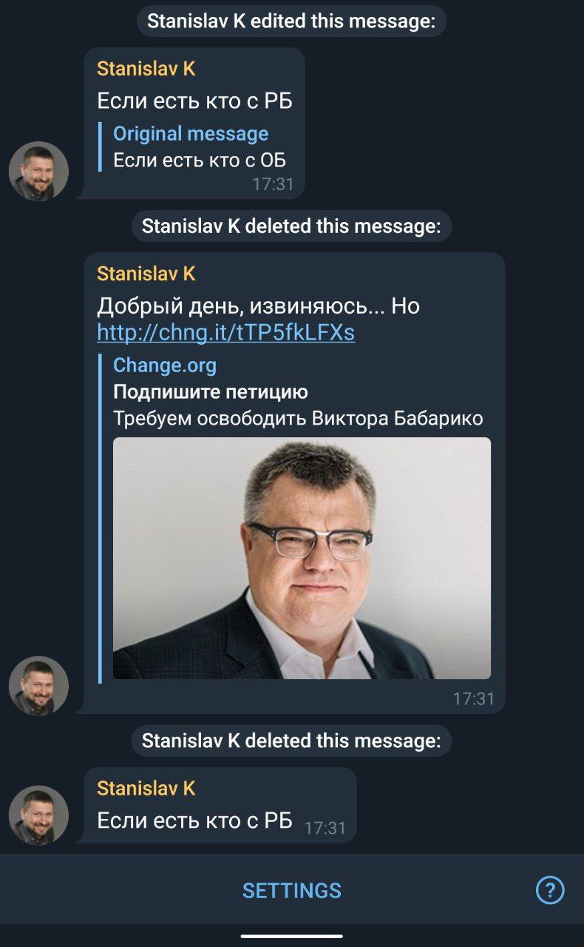The height and width of the screenshot is (947, 584).
Task: Select sender name Stanislav K in last message
Action: (146, 789)
